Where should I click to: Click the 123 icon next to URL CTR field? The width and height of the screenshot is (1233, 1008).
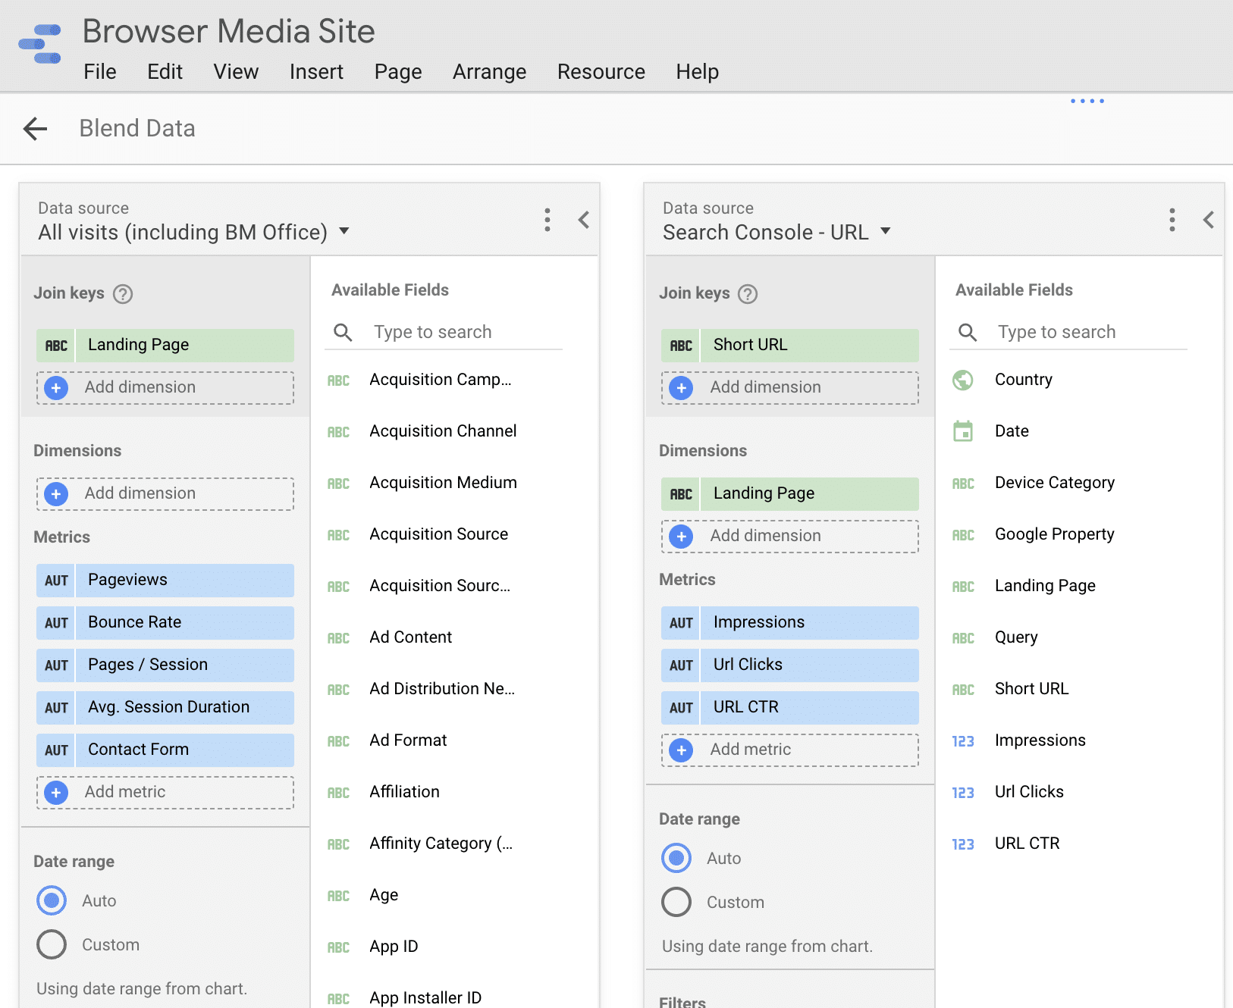coord(963,844)
